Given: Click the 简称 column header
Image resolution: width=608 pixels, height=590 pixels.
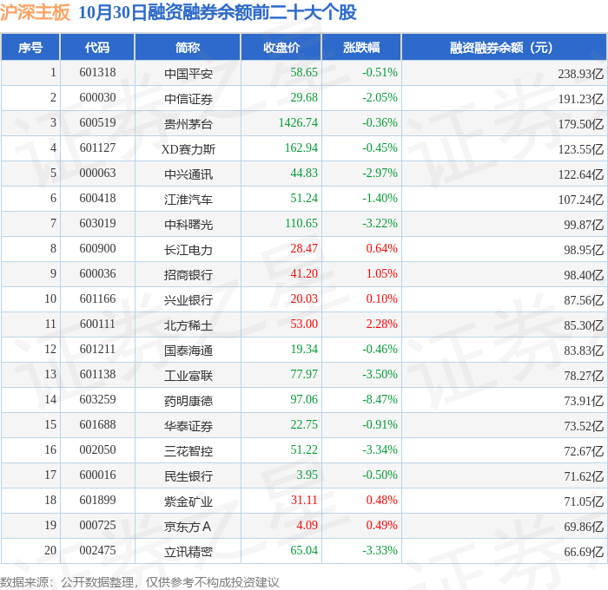Looking at the screenshot, I should tap(188, 47).
